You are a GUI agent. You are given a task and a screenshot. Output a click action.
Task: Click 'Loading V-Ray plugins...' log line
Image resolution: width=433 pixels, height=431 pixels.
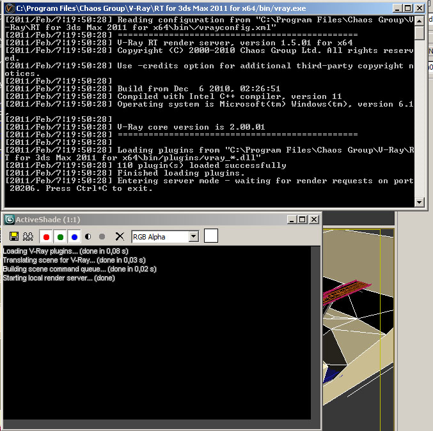pyautogui.click(x=65, y=251)
